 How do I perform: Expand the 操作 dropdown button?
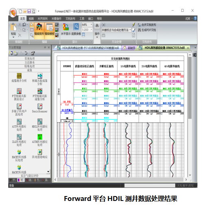click(97, 37)
